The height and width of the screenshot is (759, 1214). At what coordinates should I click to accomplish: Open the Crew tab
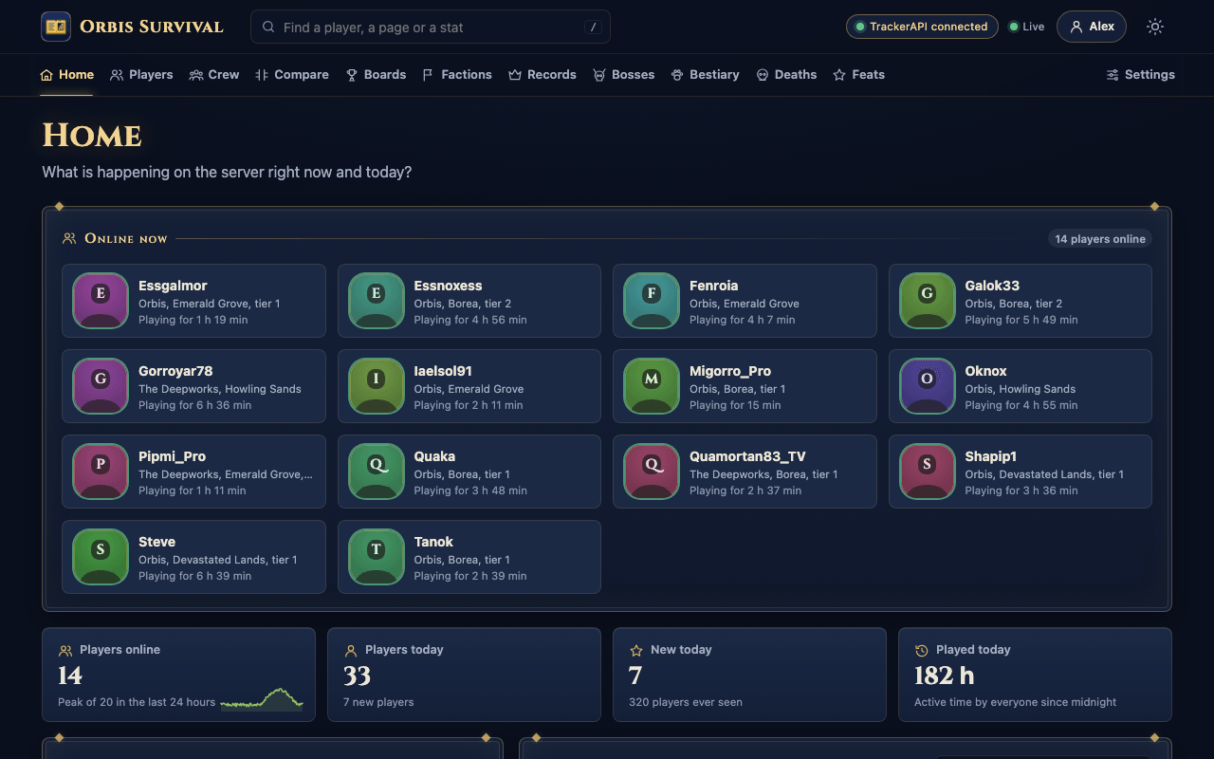[x=214, y=75]
